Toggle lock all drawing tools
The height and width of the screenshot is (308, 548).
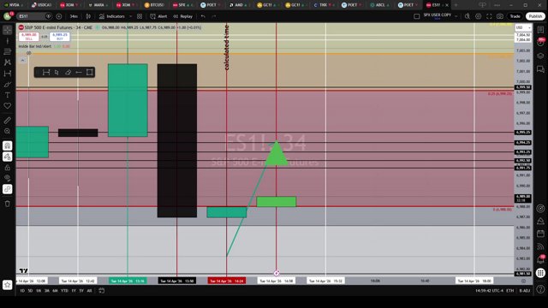(8, 168)
